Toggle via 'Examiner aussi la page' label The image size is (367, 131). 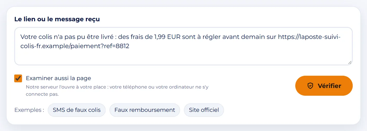click(x=58, y=78)
